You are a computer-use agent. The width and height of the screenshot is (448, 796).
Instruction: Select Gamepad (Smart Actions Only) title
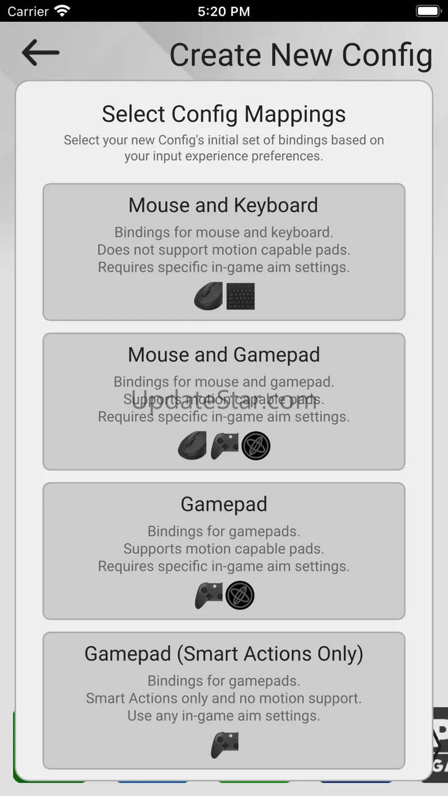point(223,654)
